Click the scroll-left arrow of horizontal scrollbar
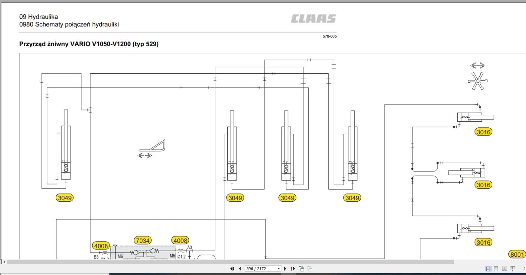526x275 pixels. 4,262
